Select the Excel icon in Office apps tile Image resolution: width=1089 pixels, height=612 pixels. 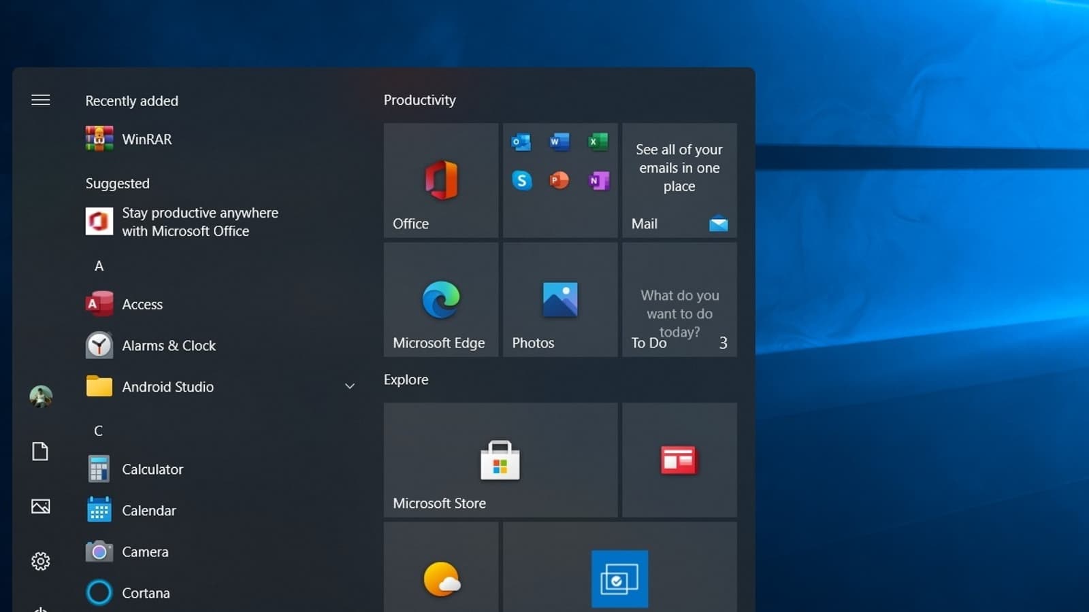click(598, 141)
